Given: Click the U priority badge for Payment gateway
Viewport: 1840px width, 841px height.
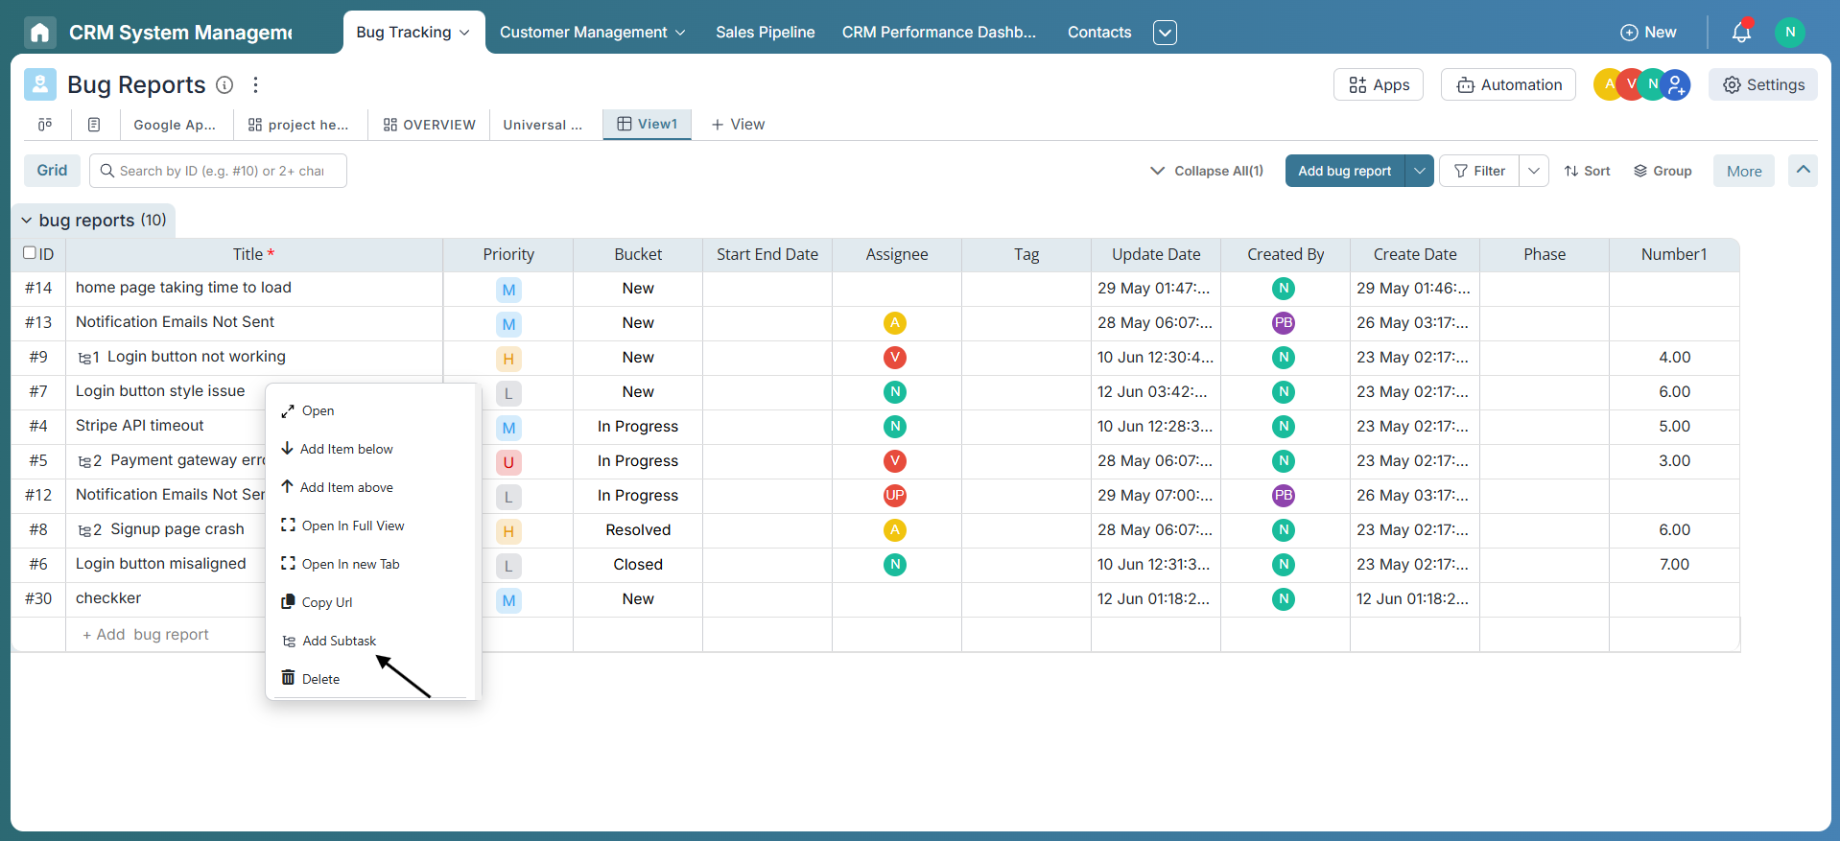Looking at the screenshot, I should pyautogui.click(x=508, y=462).
